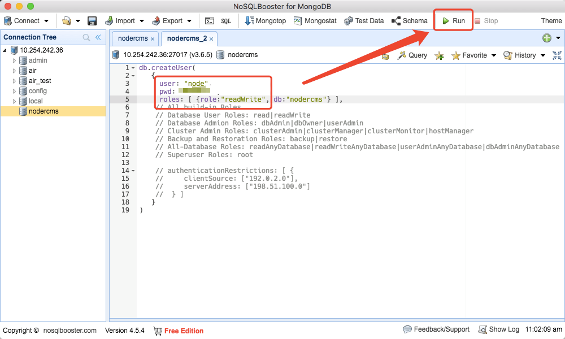Switch to the nodercms_2 tab
This screenshot has width=565, height=339.
186,38
